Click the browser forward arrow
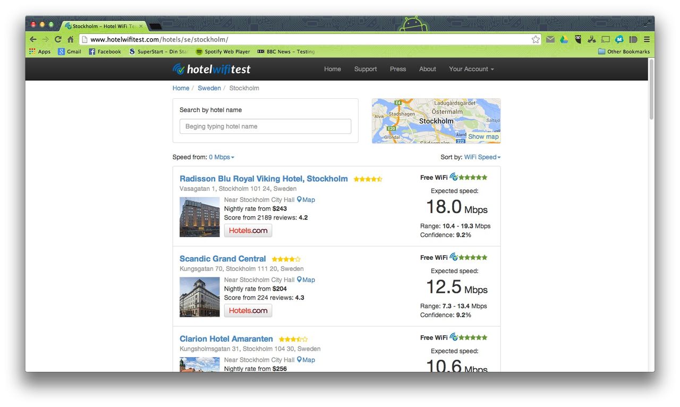Viewport: 680px width, 407px height. (x=46, y=39)
